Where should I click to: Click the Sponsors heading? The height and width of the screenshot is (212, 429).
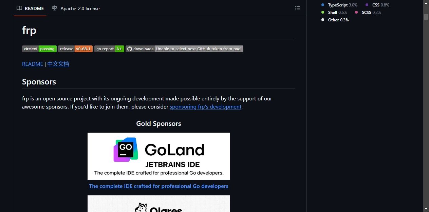click(39, 82)
